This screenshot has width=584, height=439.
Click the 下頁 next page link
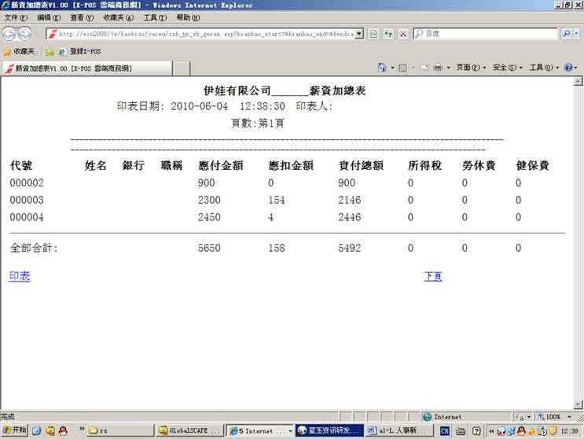tap(433, 276)
